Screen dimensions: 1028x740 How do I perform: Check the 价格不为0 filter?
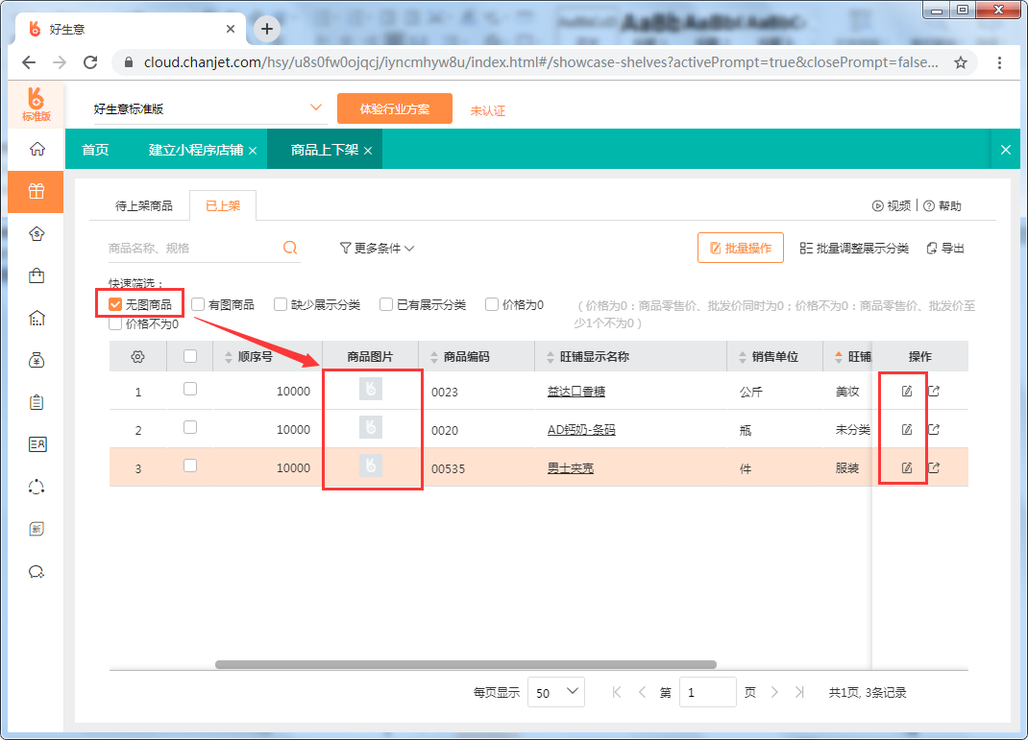(x=115, y=324)
